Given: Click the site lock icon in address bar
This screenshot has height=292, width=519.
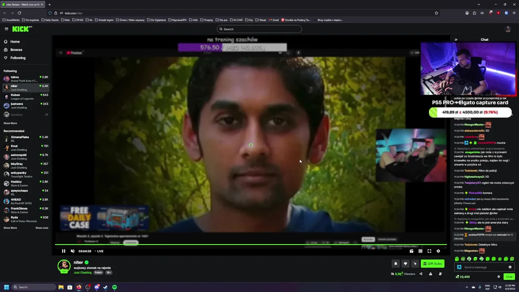Looking at the screenshot, I should tap(56, 13).
